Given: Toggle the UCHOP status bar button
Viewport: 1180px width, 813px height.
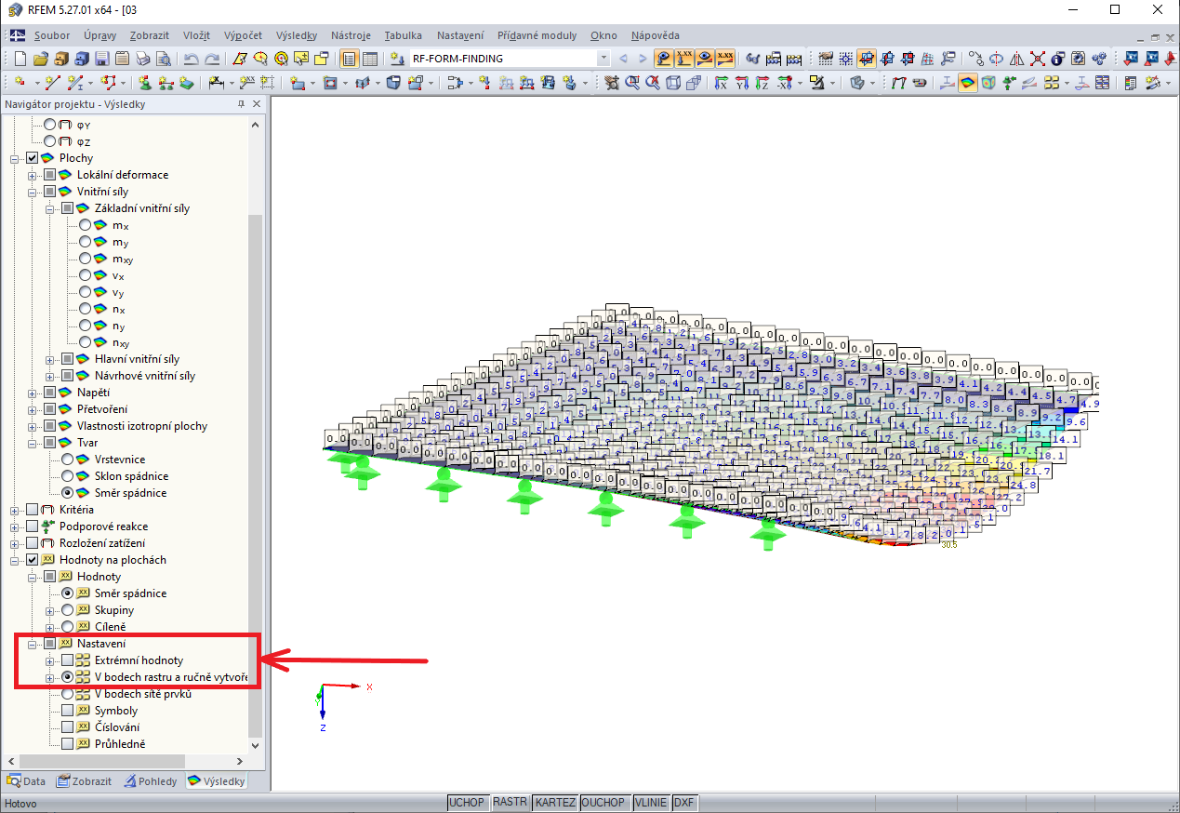Looking at the screenshot, I should tap(467, 802).
